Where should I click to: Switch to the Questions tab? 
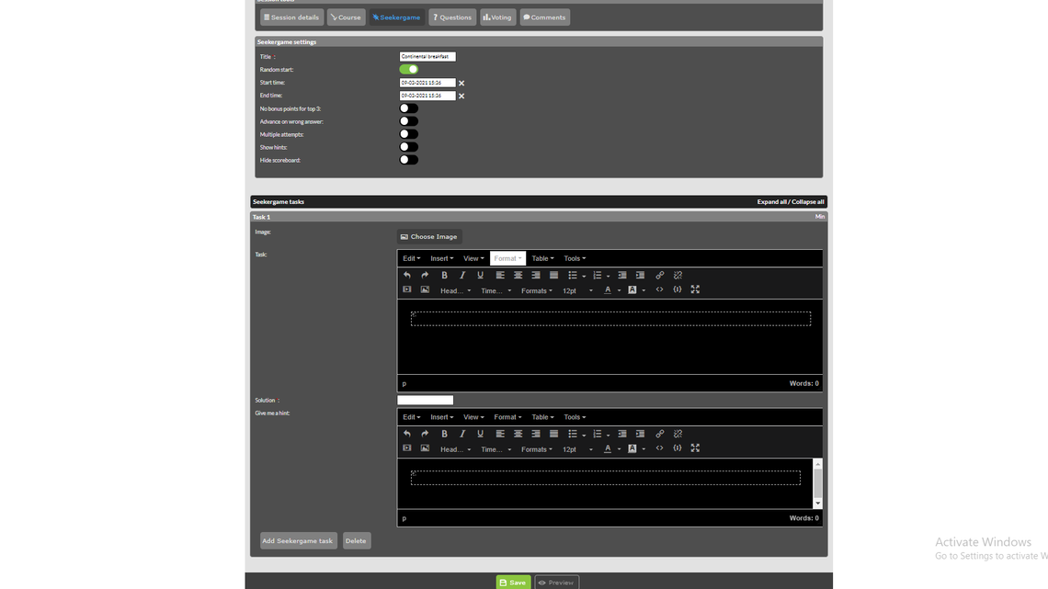(452, 17)
